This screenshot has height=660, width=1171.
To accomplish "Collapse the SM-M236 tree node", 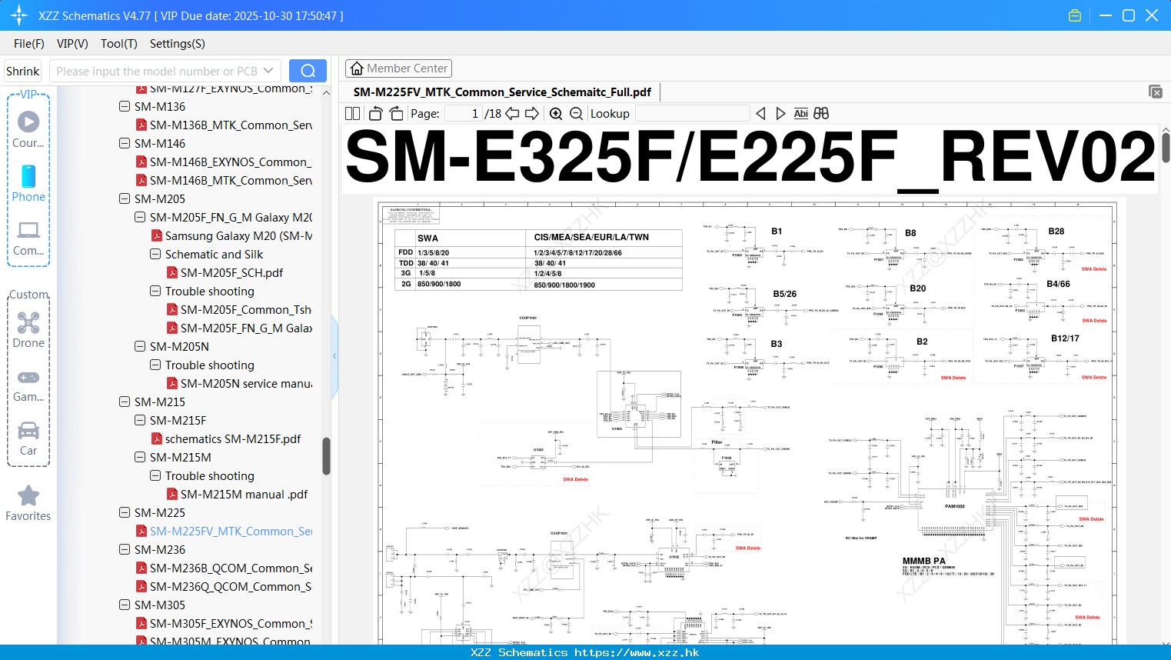I will (125, 549).
